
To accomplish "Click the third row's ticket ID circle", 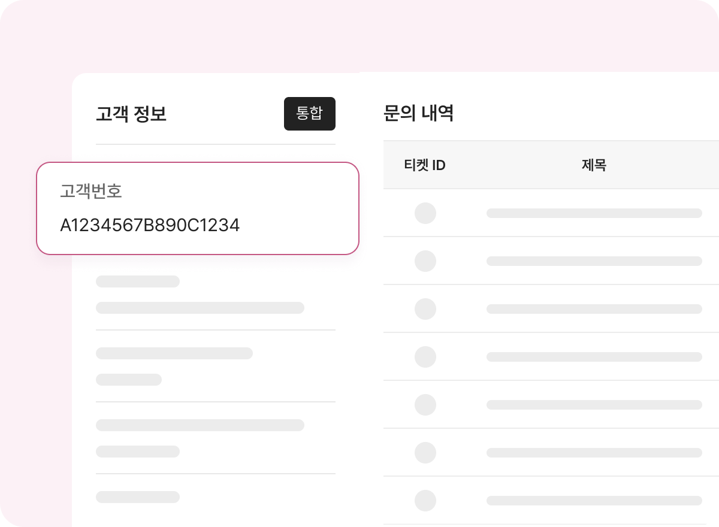I will click(425, 309).
